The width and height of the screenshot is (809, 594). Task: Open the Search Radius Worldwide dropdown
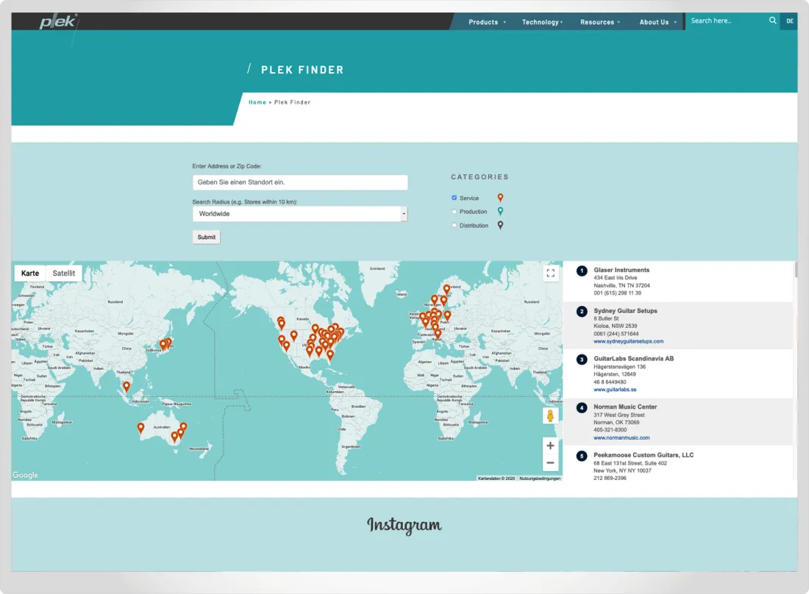300,214
